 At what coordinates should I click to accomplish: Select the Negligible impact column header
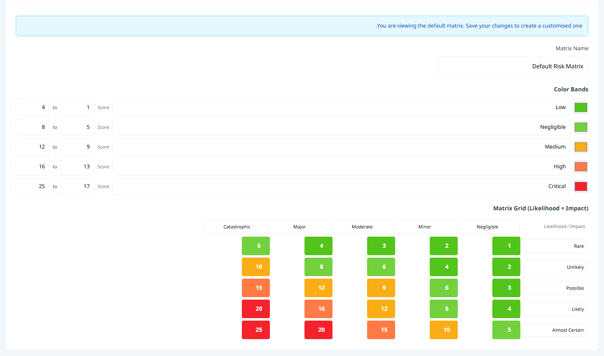coord(488,227)
